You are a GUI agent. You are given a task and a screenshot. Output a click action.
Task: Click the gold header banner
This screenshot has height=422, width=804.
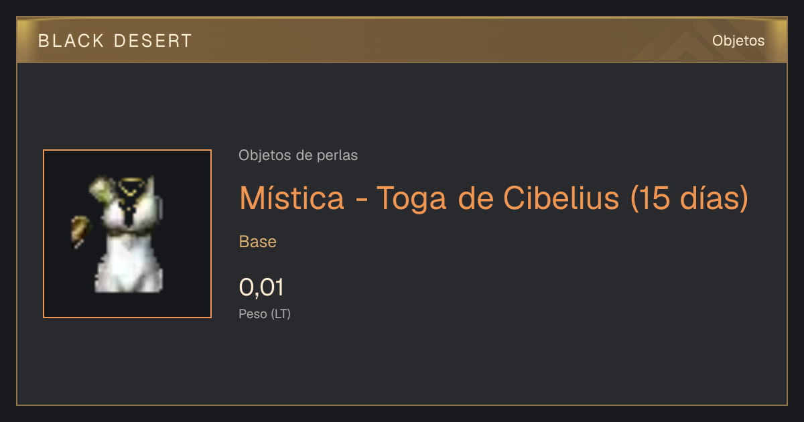[x=402, y=40]
